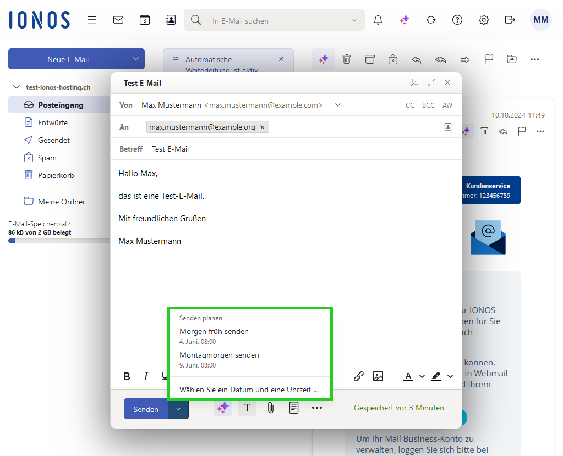
Task: Click the notification bell icon
Action: 378,20
